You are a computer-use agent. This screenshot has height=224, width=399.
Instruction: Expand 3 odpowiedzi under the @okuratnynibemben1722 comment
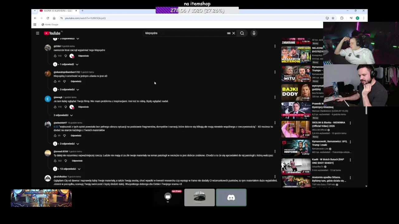(x=66, y=90)
